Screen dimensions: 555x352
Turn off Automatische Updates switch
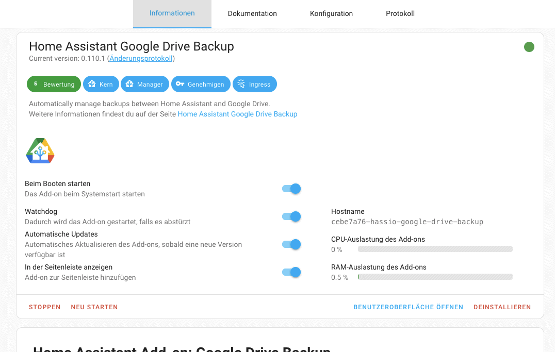coord(291,244)
